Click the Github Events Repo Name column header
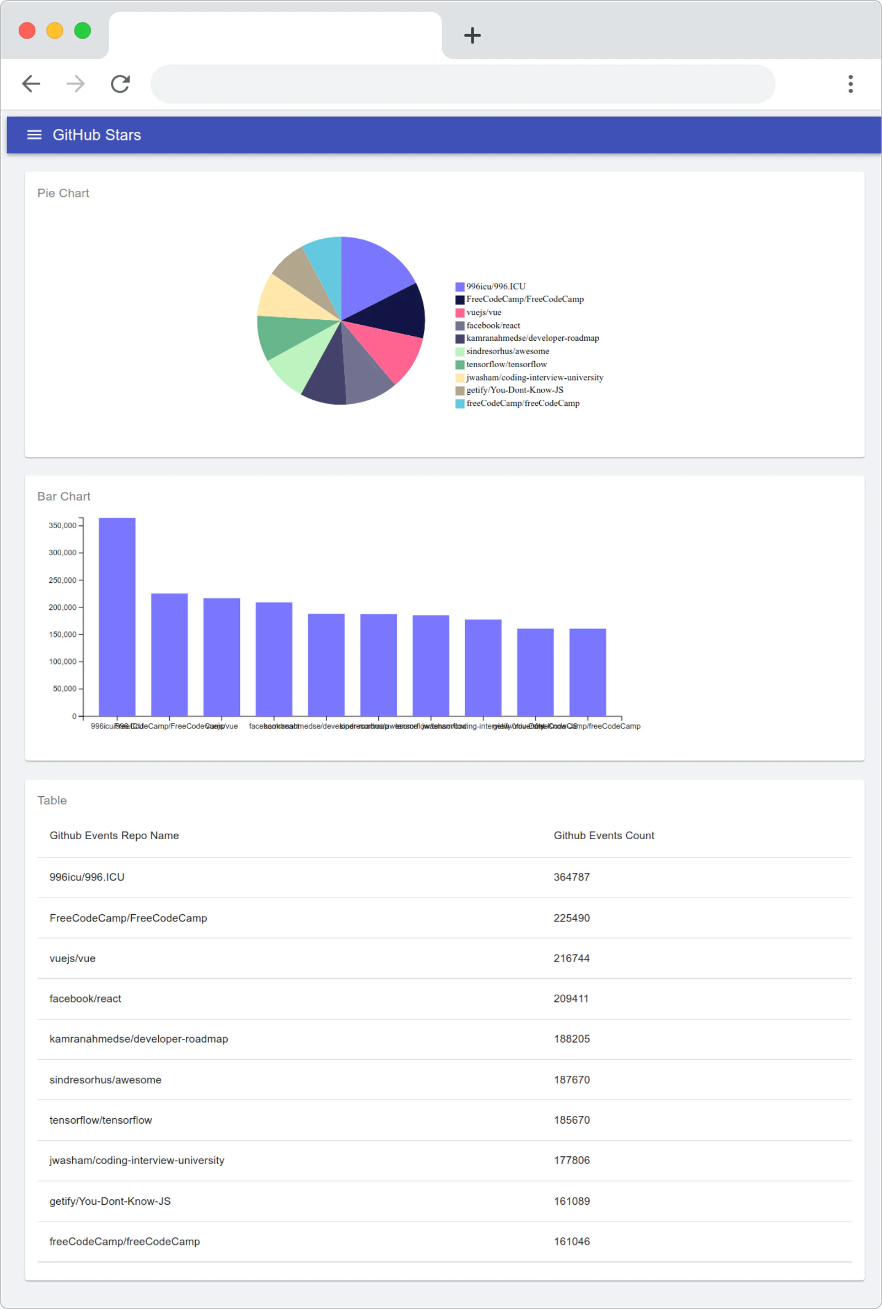The image size is (882, 1309). pos(114,835)
